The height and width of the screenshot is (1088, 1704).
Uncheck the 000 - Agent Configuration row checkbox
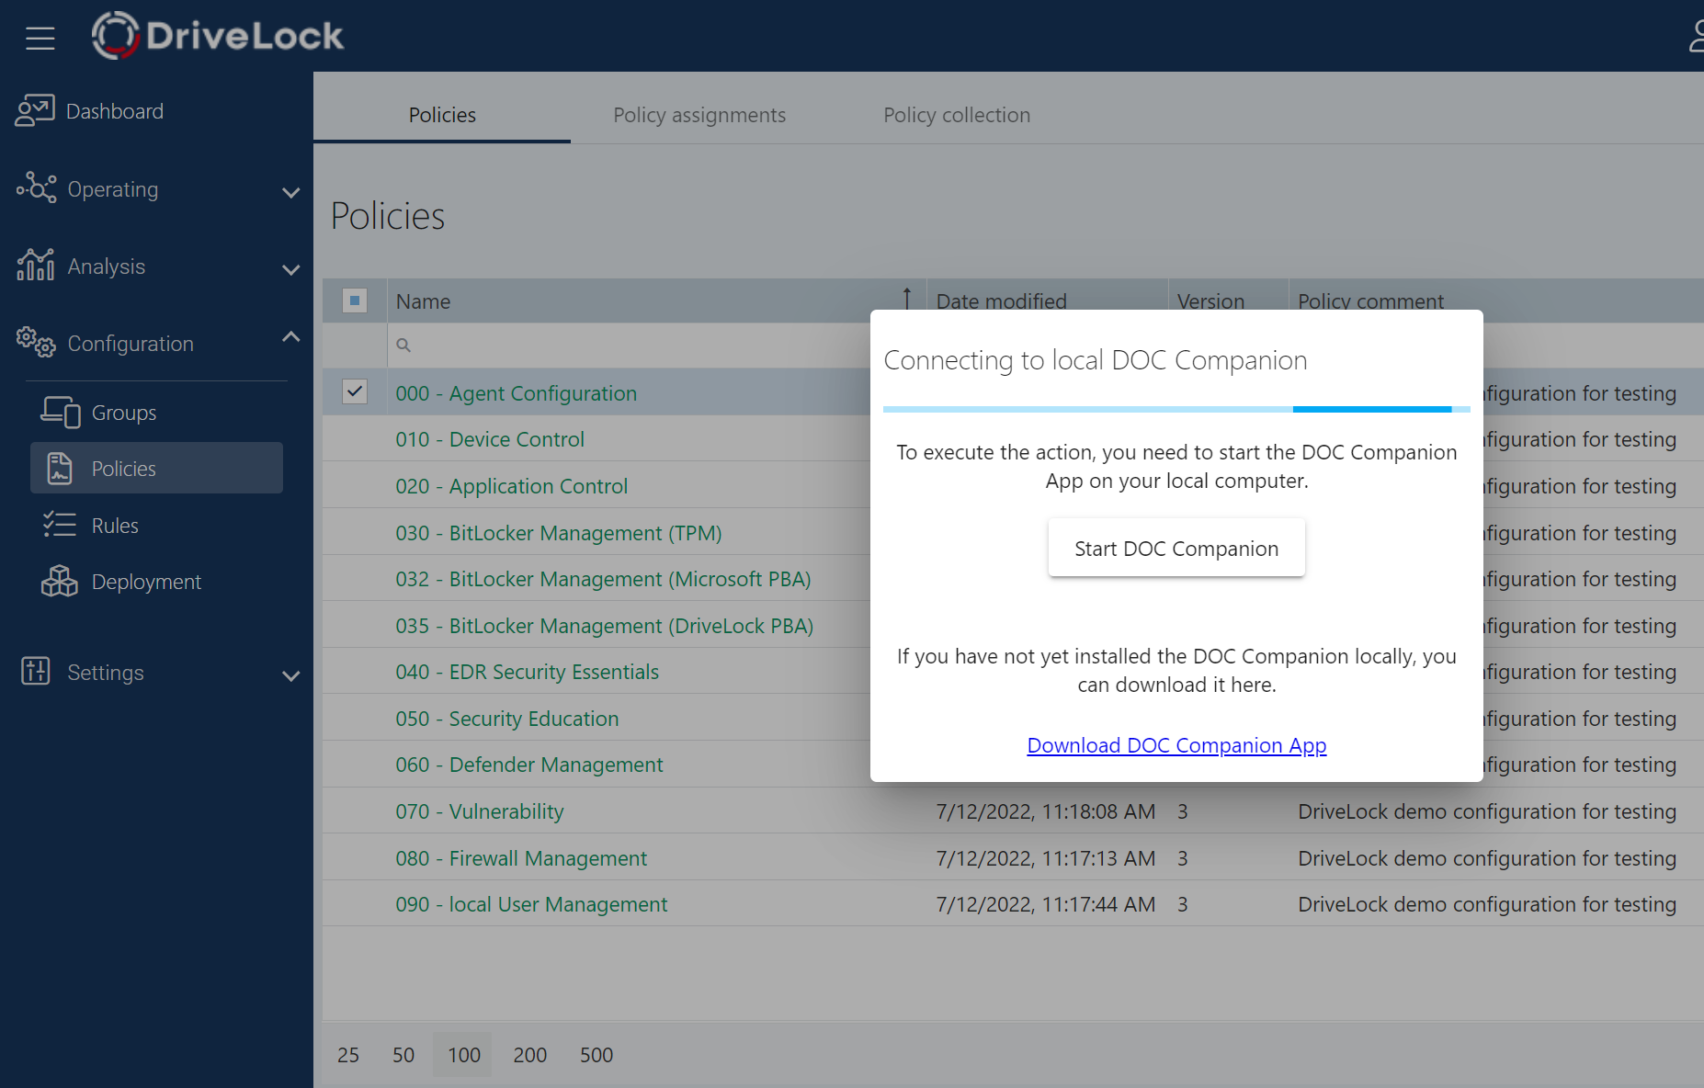pos(355,392)
